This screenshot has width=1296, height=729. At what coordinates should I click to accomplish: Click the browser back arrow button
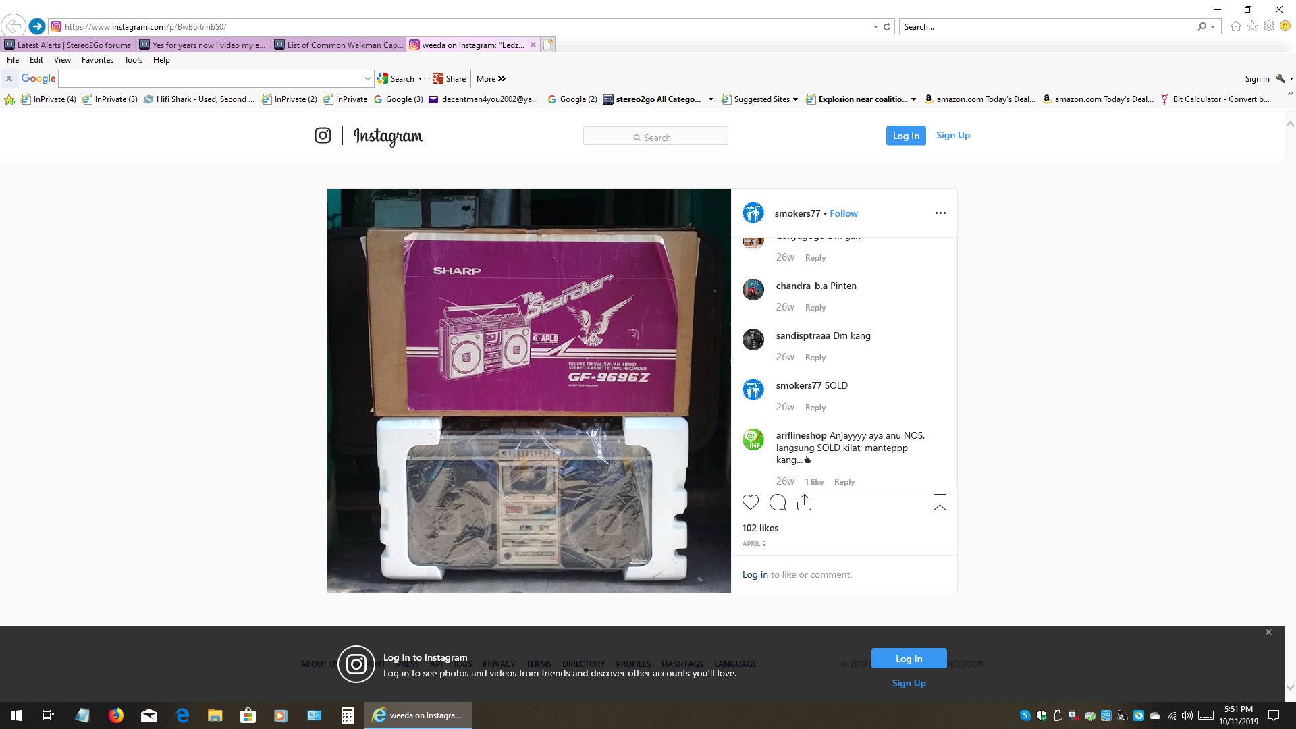point(13,26)
